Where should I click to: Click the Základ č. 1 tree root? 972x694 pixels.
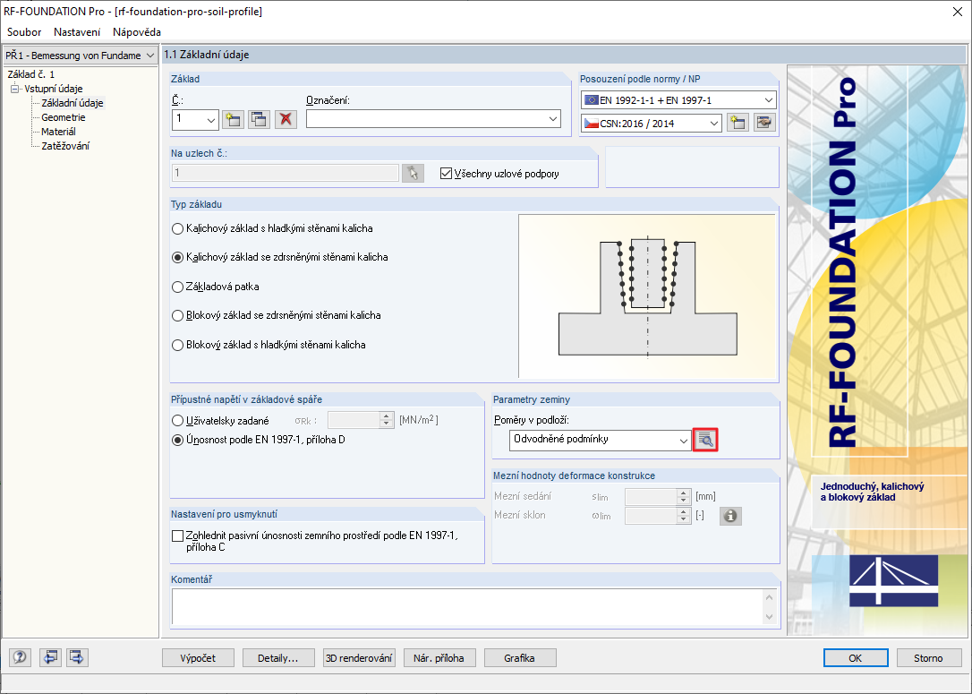(31, 73)
